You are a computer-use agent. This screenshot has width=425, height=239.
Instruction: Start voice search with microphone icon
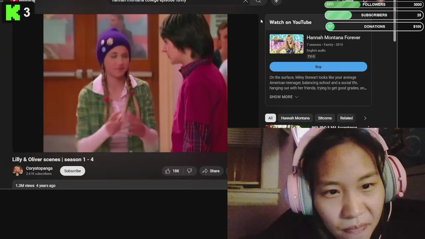click(276, 1)
